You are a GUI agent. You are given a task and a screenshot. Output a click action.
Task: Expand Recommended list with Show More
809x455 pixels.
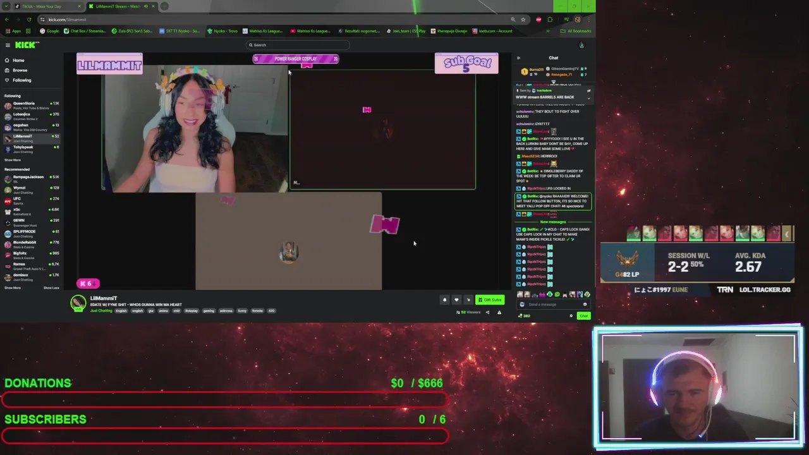coord(13,288)
